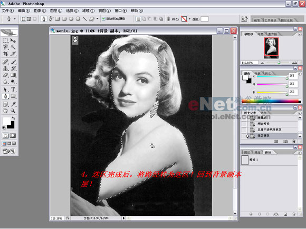Select the Pen tool in toolbox
Image resolution: width=306 pixels, height=229 pixels.
tap(5, 96)
